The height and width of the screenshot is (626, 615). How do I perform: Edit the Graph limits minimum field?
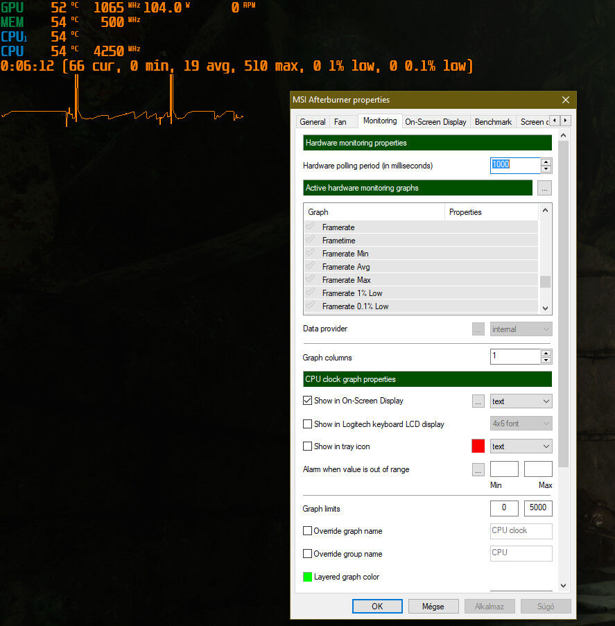504,508
